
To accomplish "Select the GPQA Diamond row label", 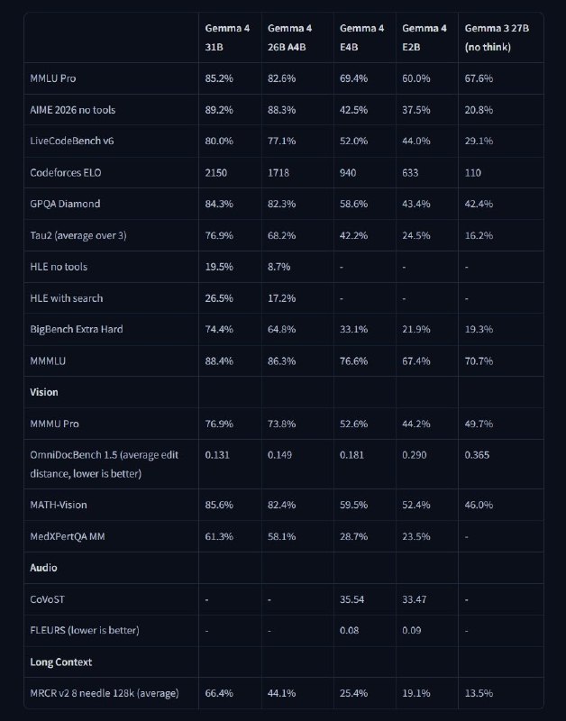I will [64, 204].
